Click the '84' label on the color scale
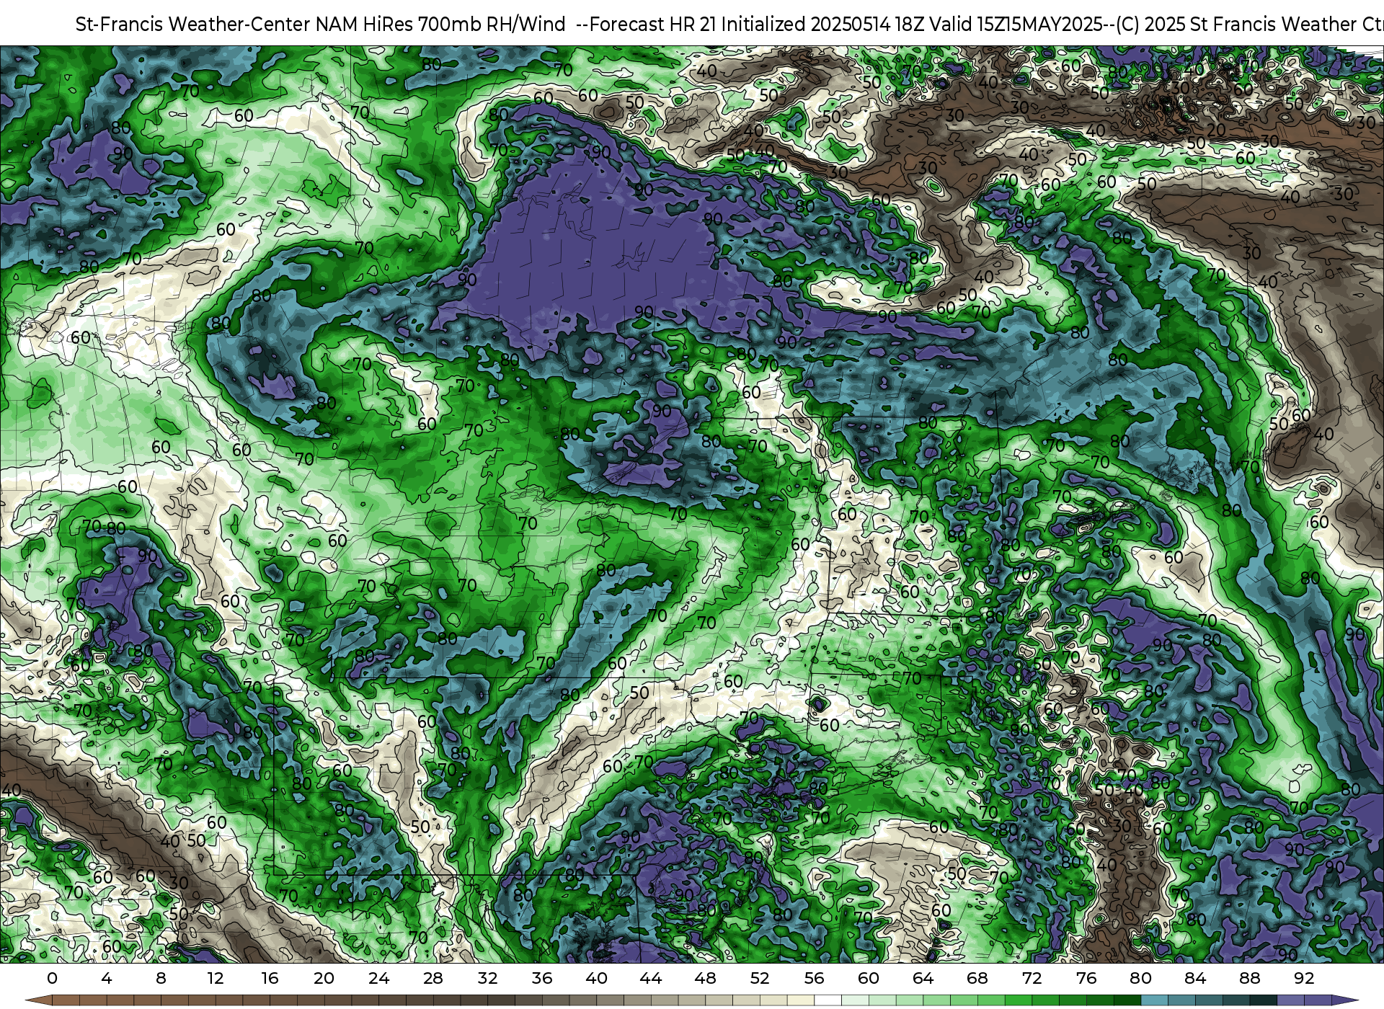 pyautogui.click(x=1195, y=978)
